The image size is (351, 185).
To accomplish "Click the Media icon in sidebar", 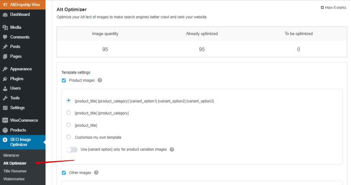I will (5, 27).
